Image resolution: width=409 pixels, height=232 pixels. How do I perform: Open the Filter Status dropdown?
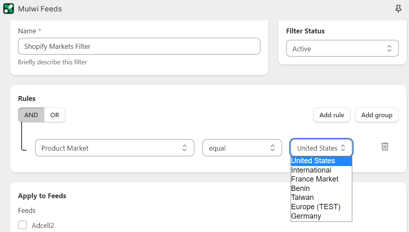click(342, 48)
